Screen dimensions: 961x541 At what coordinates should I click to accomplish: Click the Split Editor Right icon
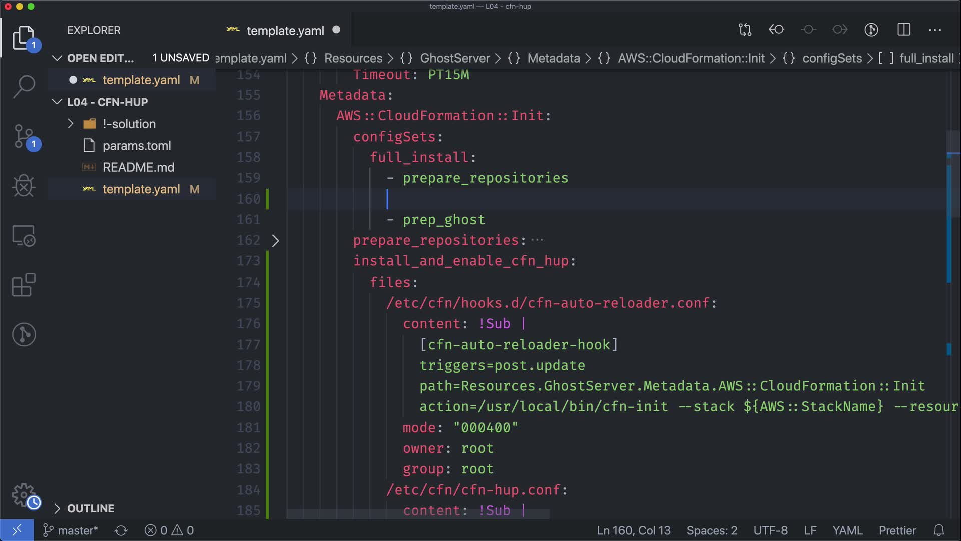pyautogui.click(x=903, y=30)
